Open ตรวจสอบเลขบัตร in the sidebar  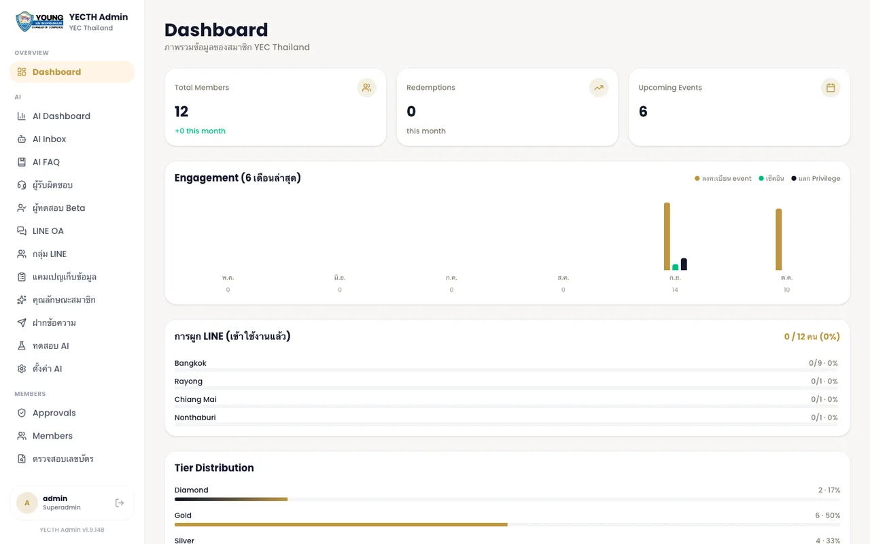click(72, 459)
